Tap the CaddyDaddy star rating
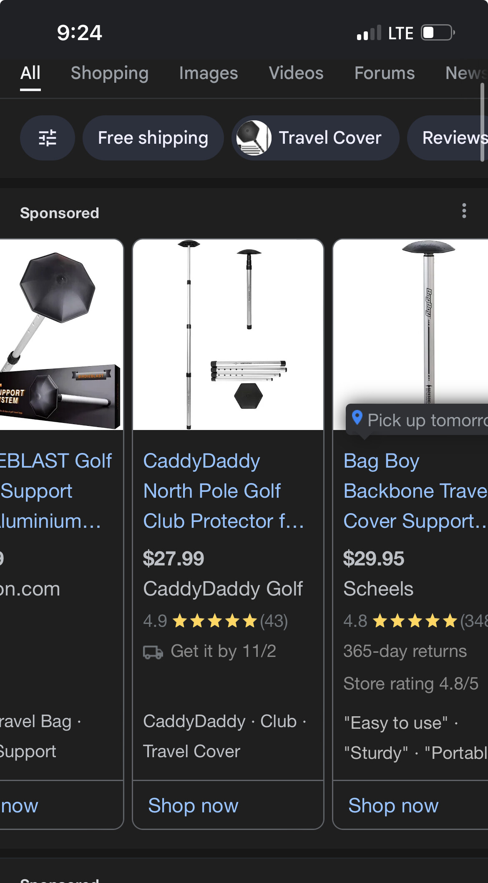The width and height of the screenshot is (488, 883). (215, 621)
